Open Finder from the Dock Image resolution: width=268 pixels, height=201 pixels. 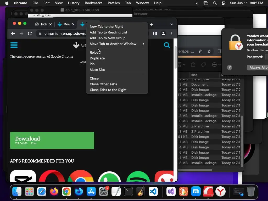[17, 191]
